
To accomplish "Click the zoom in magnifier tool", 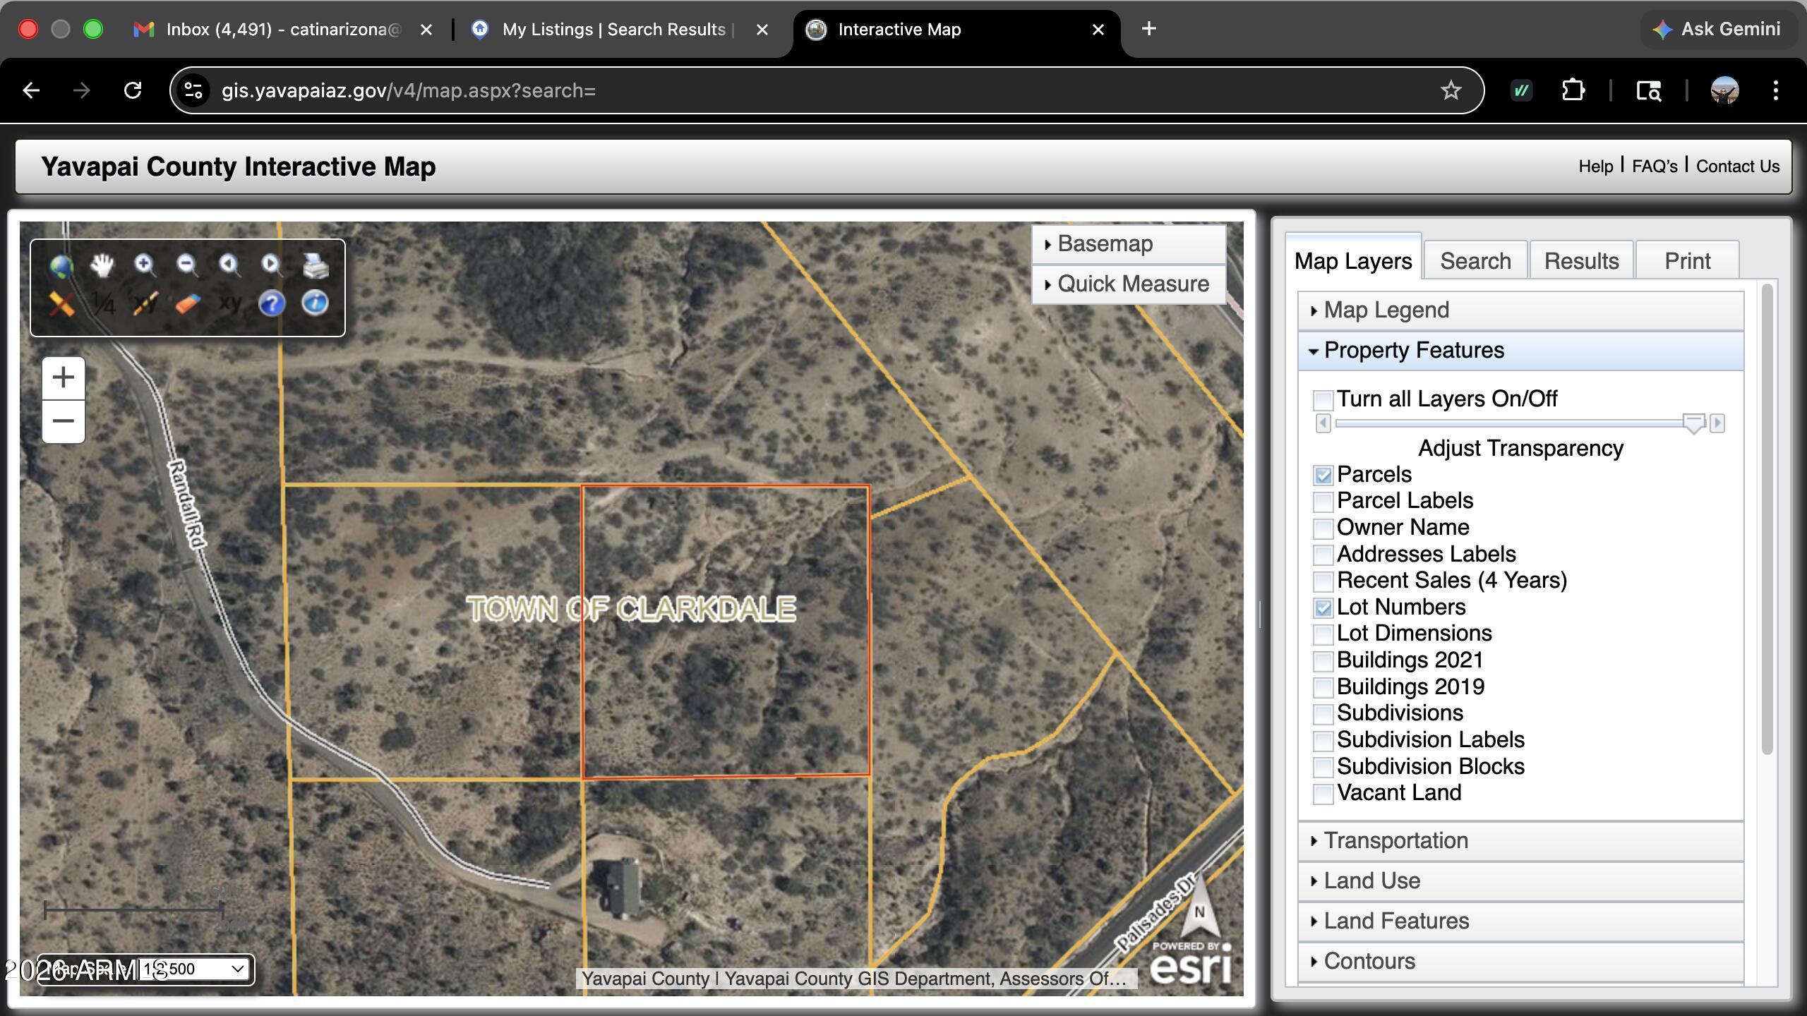I will pos(145,265).
